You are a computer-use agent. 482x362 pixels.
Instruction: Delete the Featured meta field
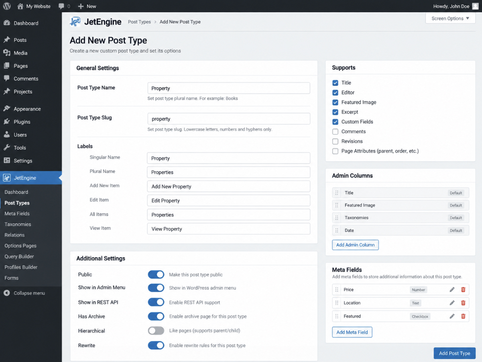pyautogui.click(x=463, y=316)
